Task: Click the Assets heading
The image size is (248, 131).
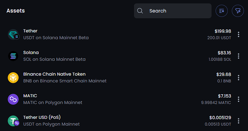Action: coord(16,10)
